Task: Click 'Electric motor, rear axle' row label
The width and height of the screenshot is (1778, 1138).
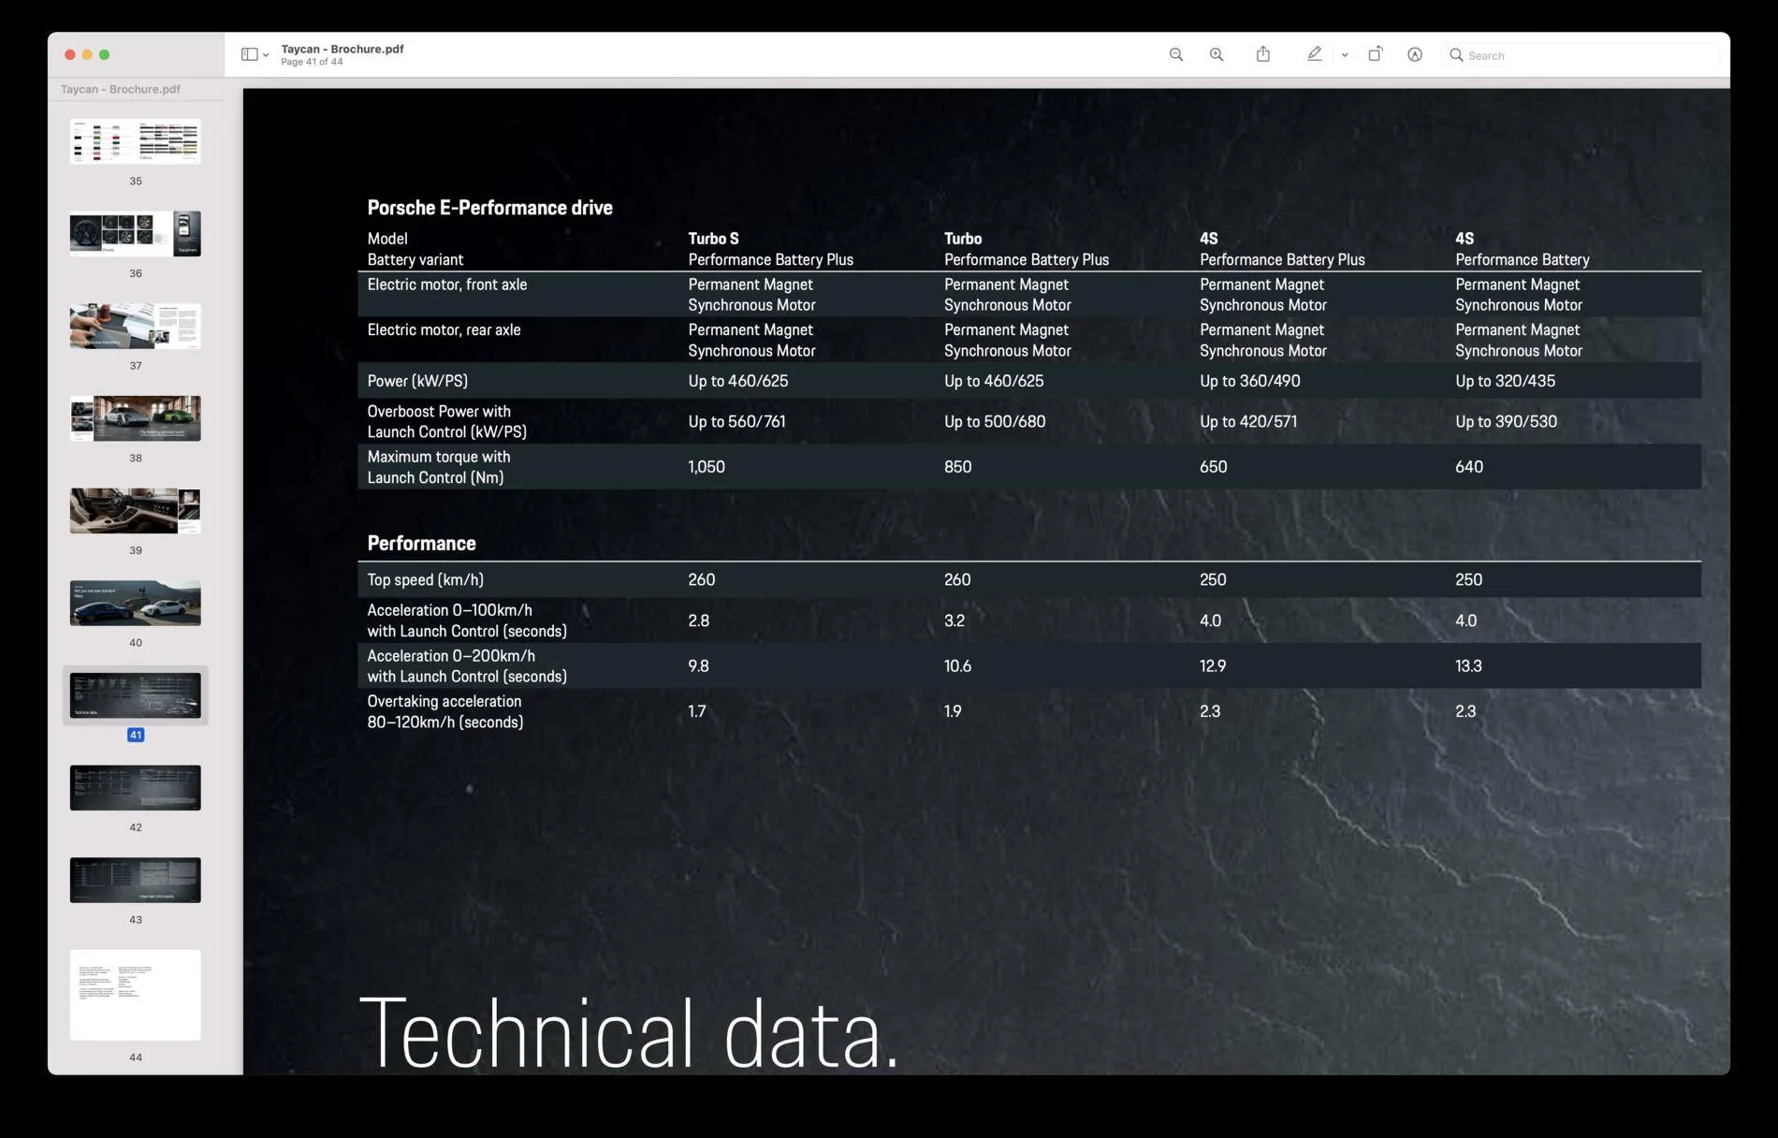Action: (444, 329)
